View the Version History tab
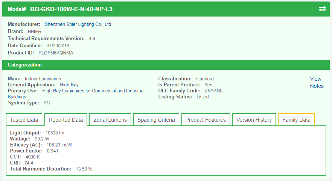This screenshot has height=181, width=332. 254,120
